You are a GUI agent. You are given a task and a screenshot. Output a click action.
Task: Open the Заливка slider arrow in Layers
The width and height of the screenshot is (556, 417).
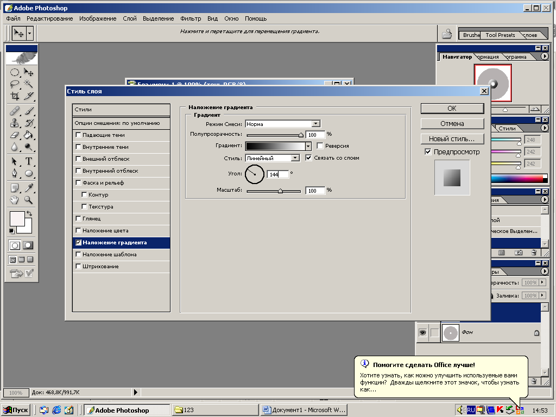pyautogui.click(x=542, y=295)
